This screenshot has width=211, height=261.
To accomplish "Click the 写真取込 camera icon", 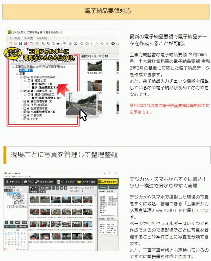I will pos(33,189).
